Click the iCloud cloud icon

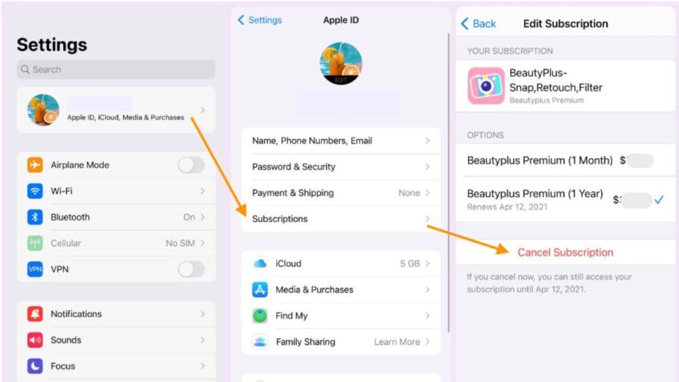(x=260, y=263)
